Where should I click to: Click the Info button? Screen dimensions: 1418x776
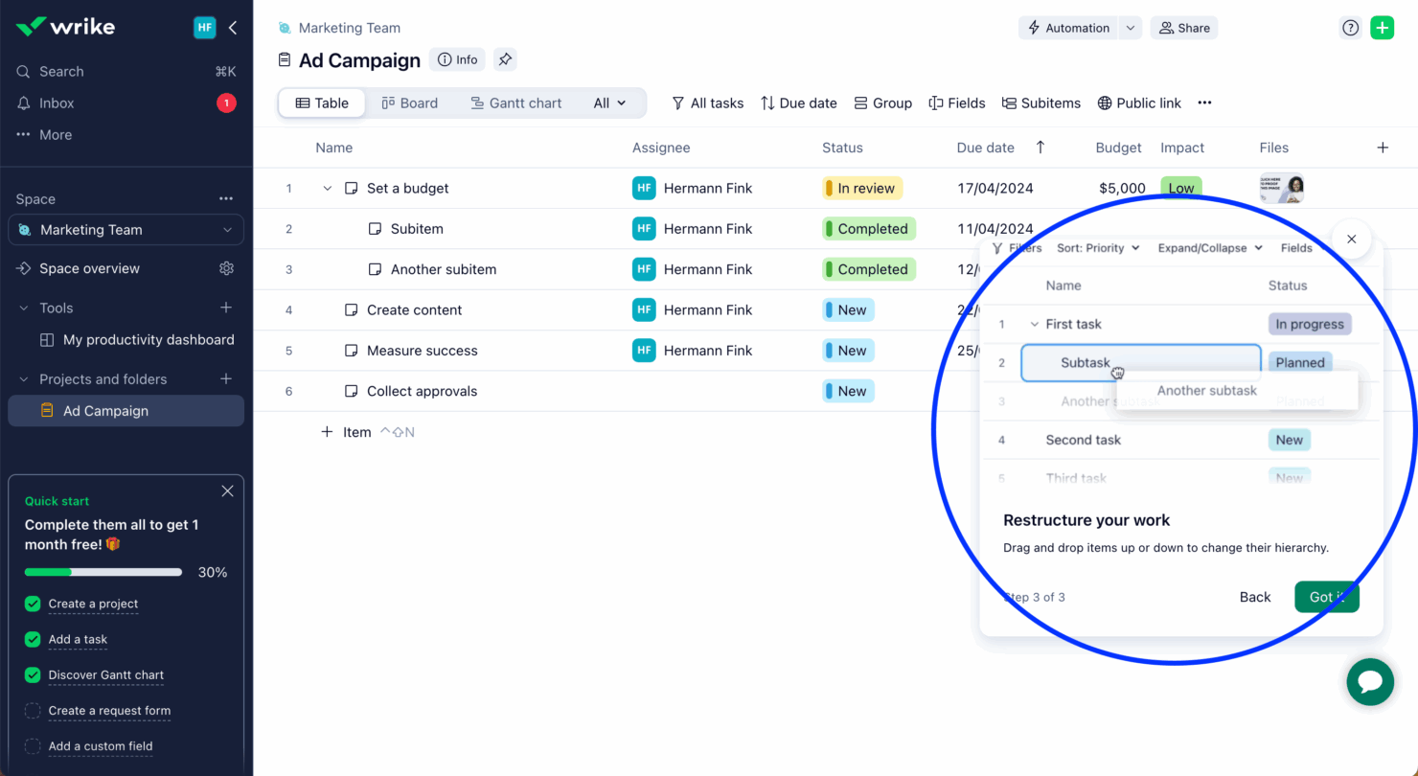point(457,59)
